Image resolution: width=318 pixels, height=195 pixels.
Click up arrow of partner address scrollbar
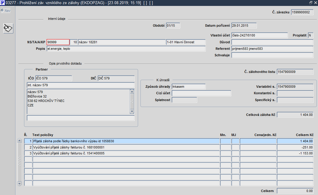(x=132, y=92)
